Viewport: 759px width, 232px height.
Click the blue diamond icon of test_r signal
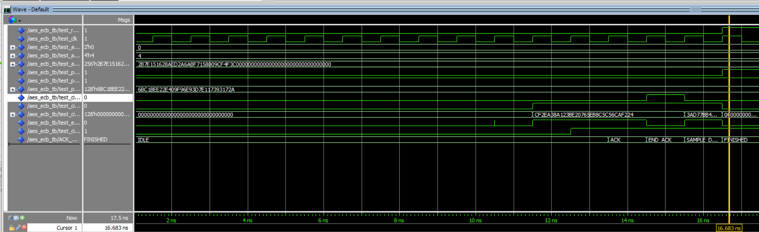21,30
